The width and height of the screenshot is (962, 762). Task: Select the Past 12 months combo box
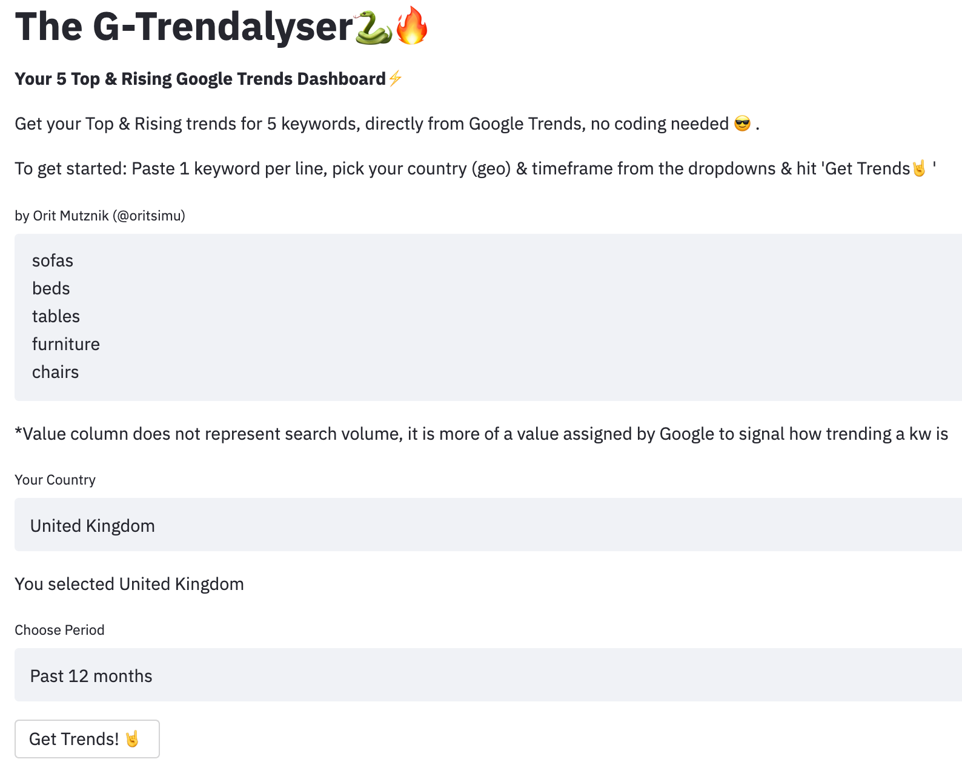488,675
